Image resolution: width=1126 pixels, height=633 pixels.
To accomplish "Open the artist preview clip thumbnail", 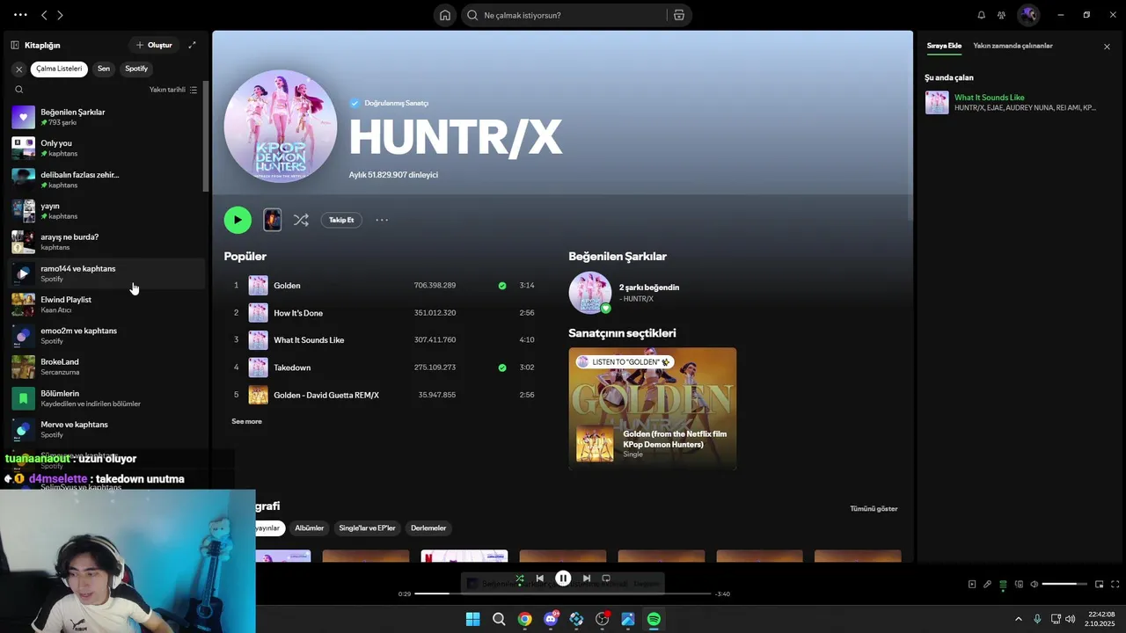I will click(x=273, y=220).
